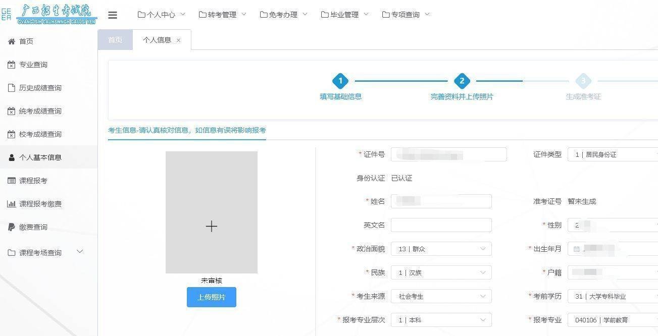Close the 个人信息 tab
The height and width of the screenshot is (336, 658).
(178, 39)
